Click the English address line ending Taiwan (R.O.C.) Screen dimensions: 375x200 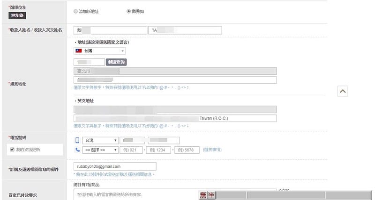click(x=175, y=118)
